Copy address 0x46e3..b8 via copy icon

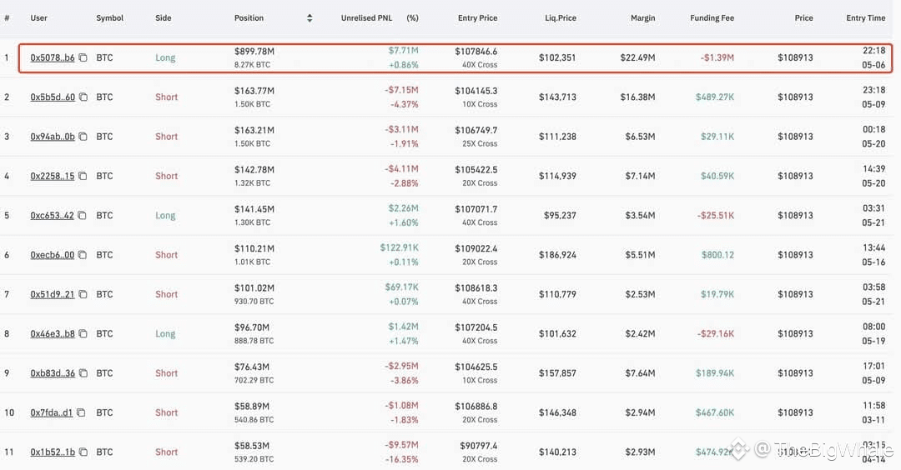pos(83,334)
